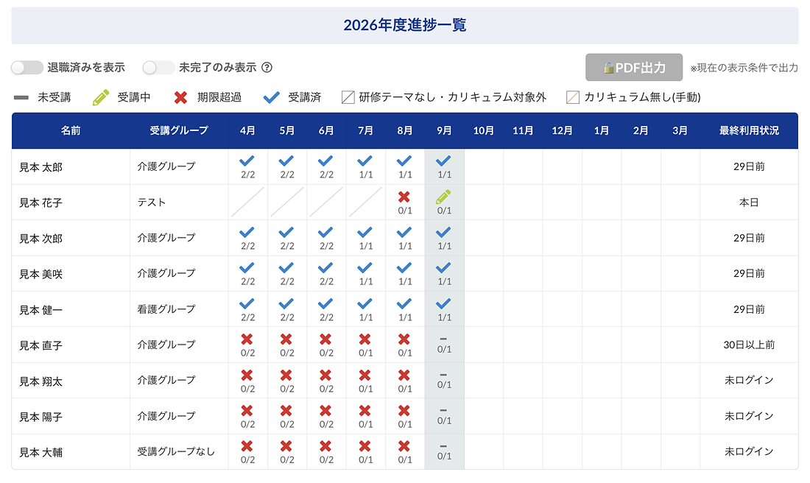810x483 pixels.
Task: Click 見本 陽子's May red X
Action: pos(286,411)
